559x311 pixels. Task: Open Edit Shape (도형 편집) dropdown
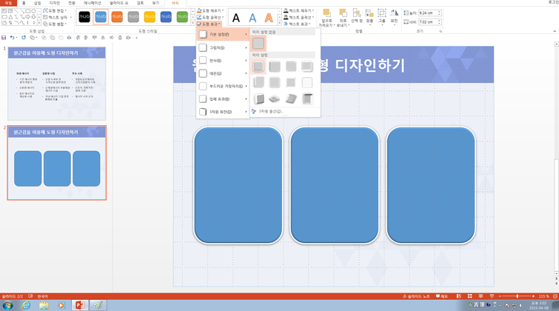point(55,10)
